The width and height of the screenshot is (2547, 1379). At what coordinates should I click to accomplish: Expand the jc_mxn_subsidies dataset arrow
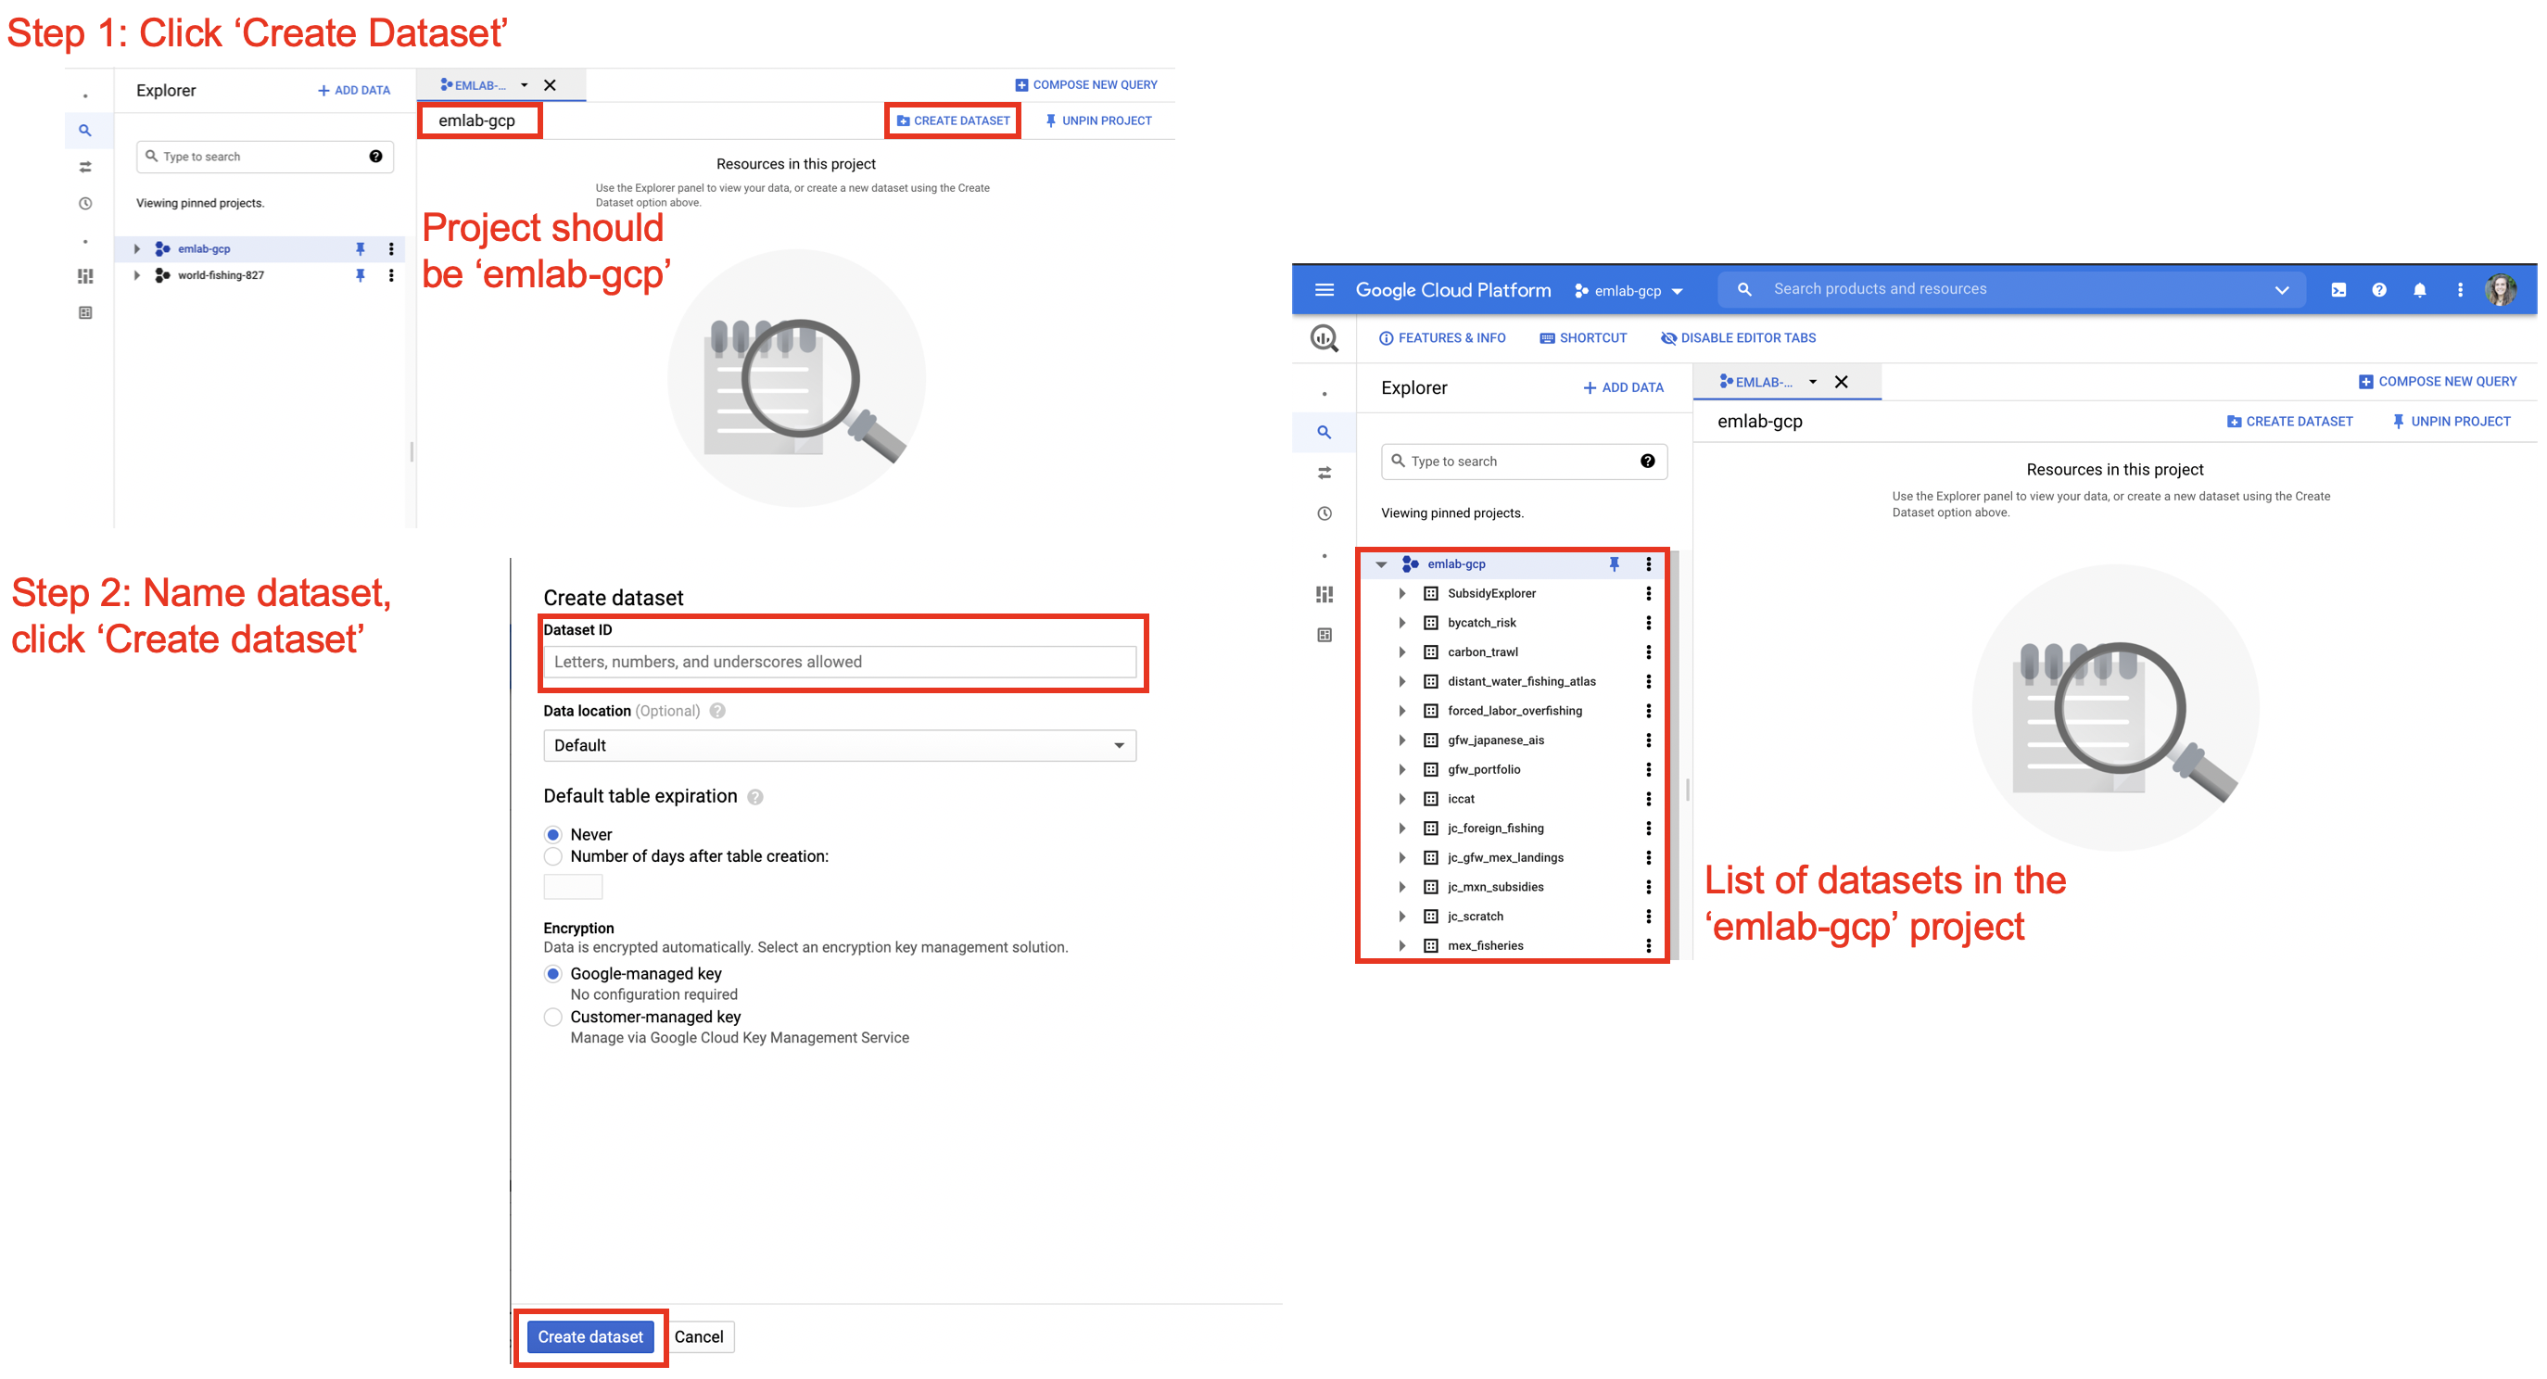1402,887
